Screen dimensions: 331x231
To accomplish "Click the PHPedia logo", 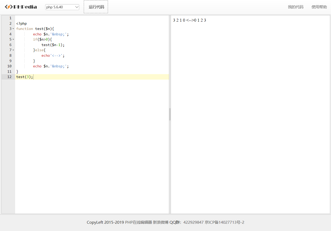I will point(21,7).
